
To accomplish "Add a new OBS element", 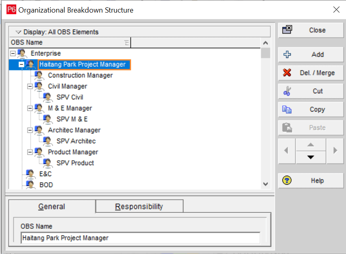I will (311, 54).
